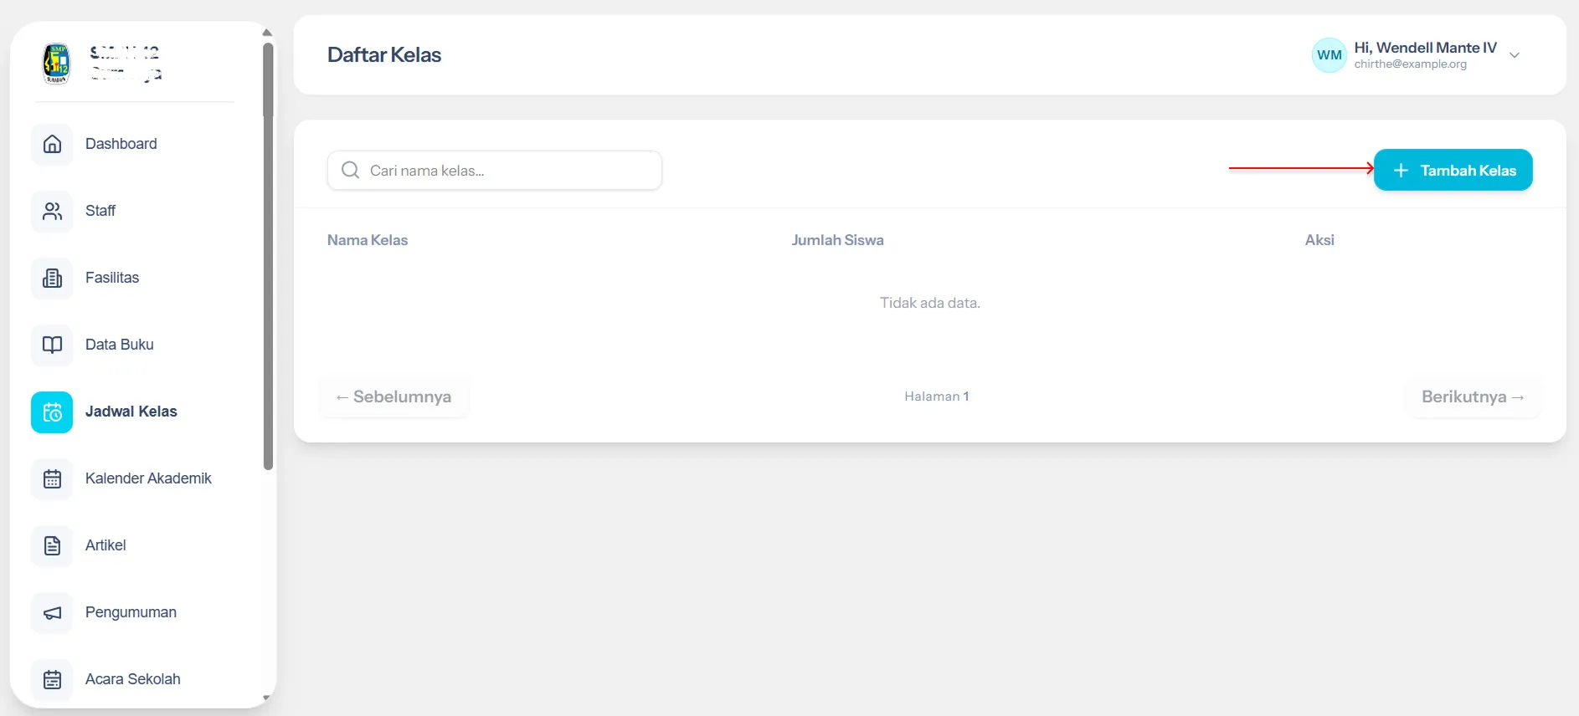Click the Kalender Akademik calendar icon
Screen dimensions: 1579x716
[x=52, y=478]
